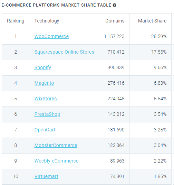This screenshot has height=185, width=174.
Task: Open the Magento link
Action: 44,83
